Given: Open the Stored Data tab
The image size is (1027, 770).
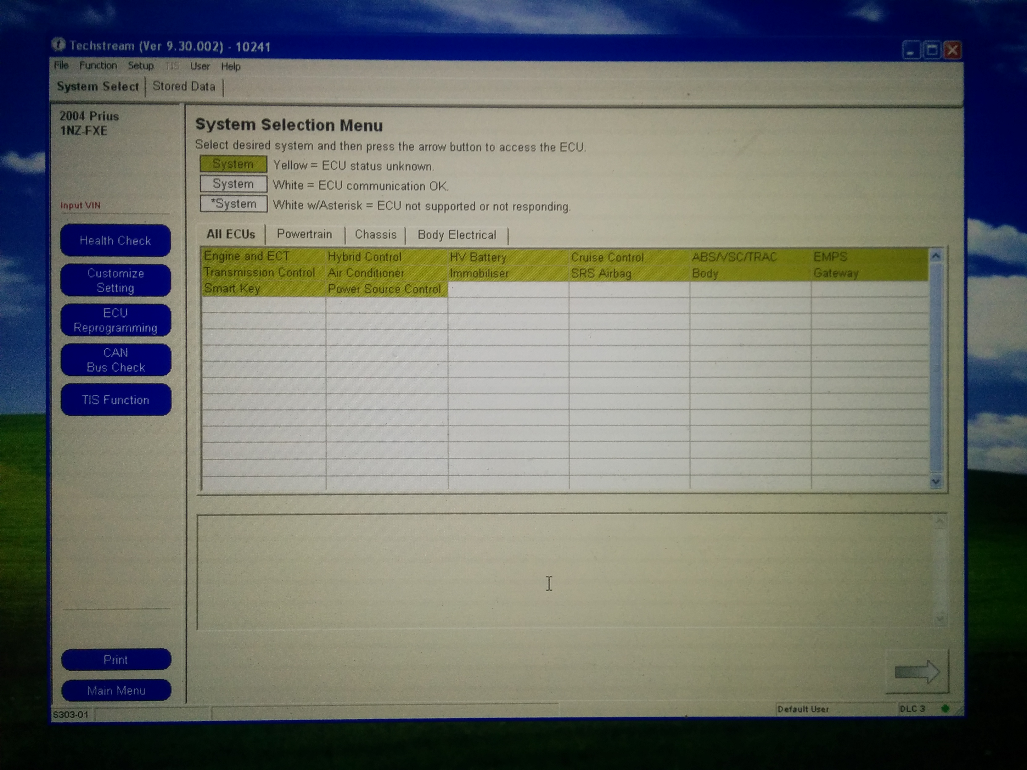Looking at the screenshot, I should tap(184, 86).
